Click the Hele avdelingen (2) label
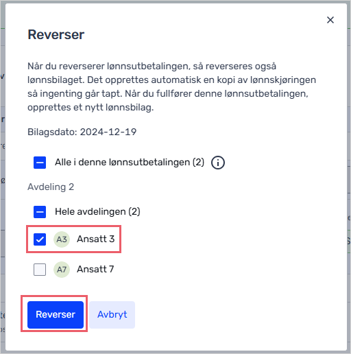This screenshot has height=354, width=351. click(97, 211)
